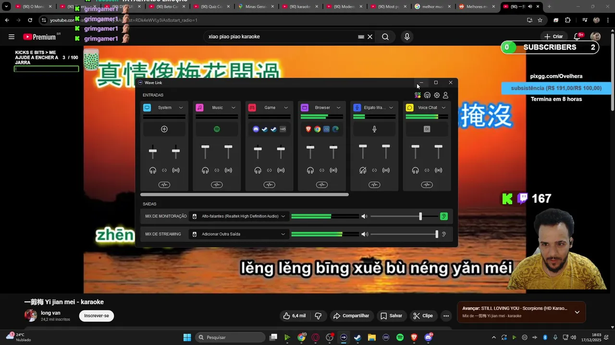The width and height of the screenshot is (615, 345).
Task: Open effects for the Game channel
Action: (x=269, y=185)
